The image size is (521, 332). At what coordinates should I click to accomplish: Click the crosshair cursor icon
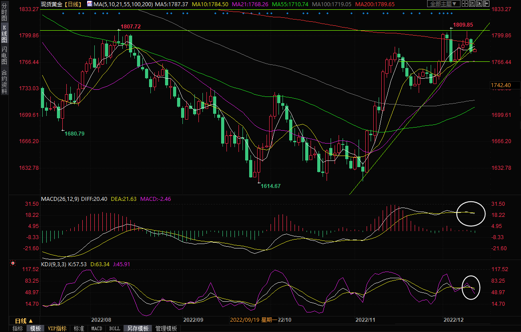[x=464, y=4]
